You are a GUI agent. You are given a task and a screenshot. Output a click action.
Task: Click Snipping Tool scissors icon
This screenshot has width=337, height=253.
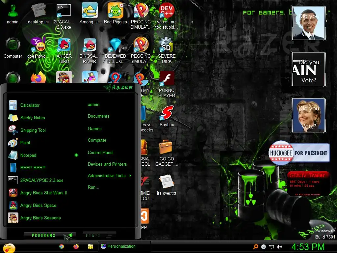[13, 130]
